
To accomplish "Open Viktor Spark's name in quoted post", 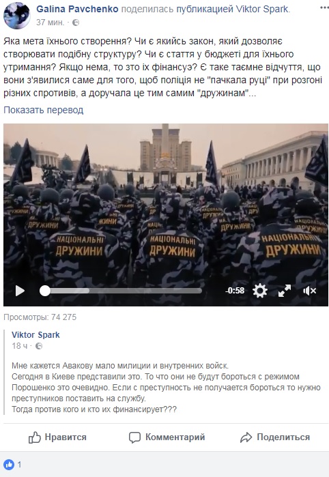I will click(35, 335).
